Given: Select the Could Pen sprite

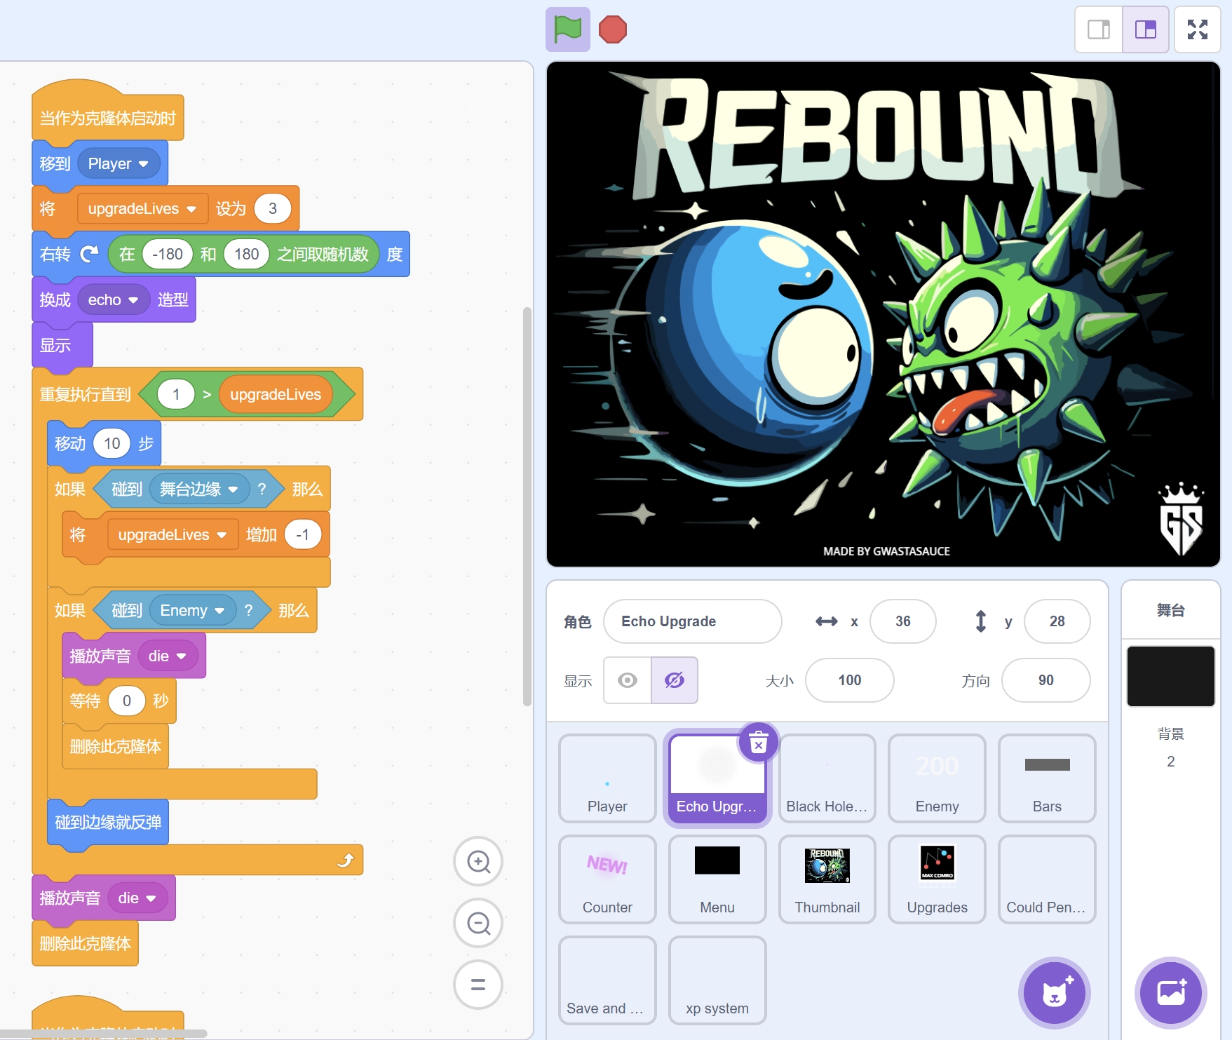Looking at the screenshot, I should click(1047, 879).
